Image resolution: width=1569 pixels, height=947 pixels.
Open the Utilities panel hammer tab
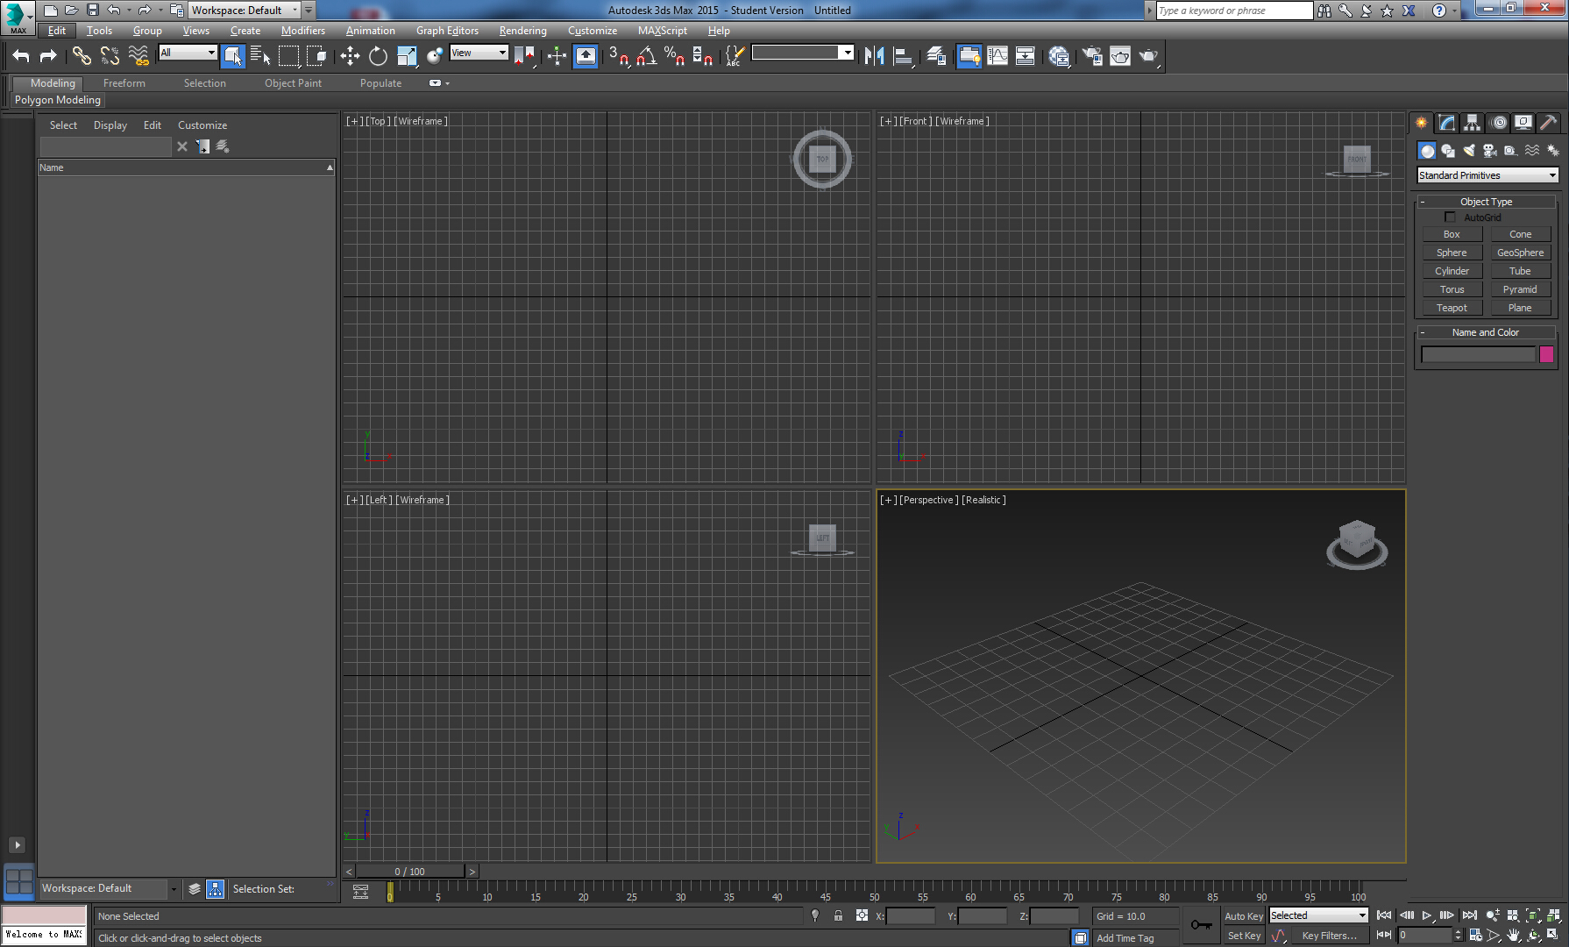pos(1549,123)
